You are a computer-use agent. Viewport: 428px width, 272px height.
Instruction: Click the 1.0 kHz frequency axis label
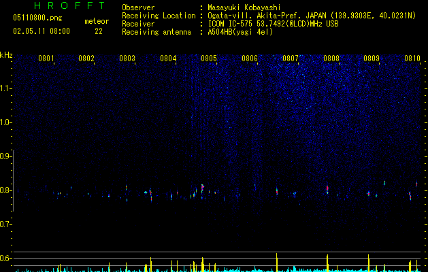tap(5, 122)
